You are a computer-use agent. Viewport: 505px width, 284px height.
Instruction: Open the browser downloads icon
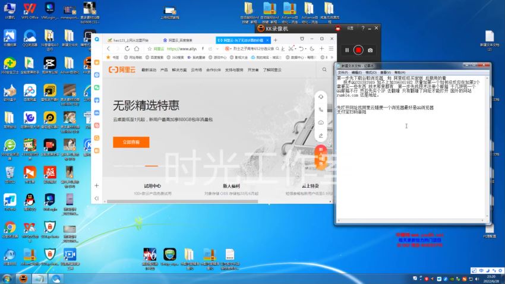pyautogui.click(x=283, y=49)
